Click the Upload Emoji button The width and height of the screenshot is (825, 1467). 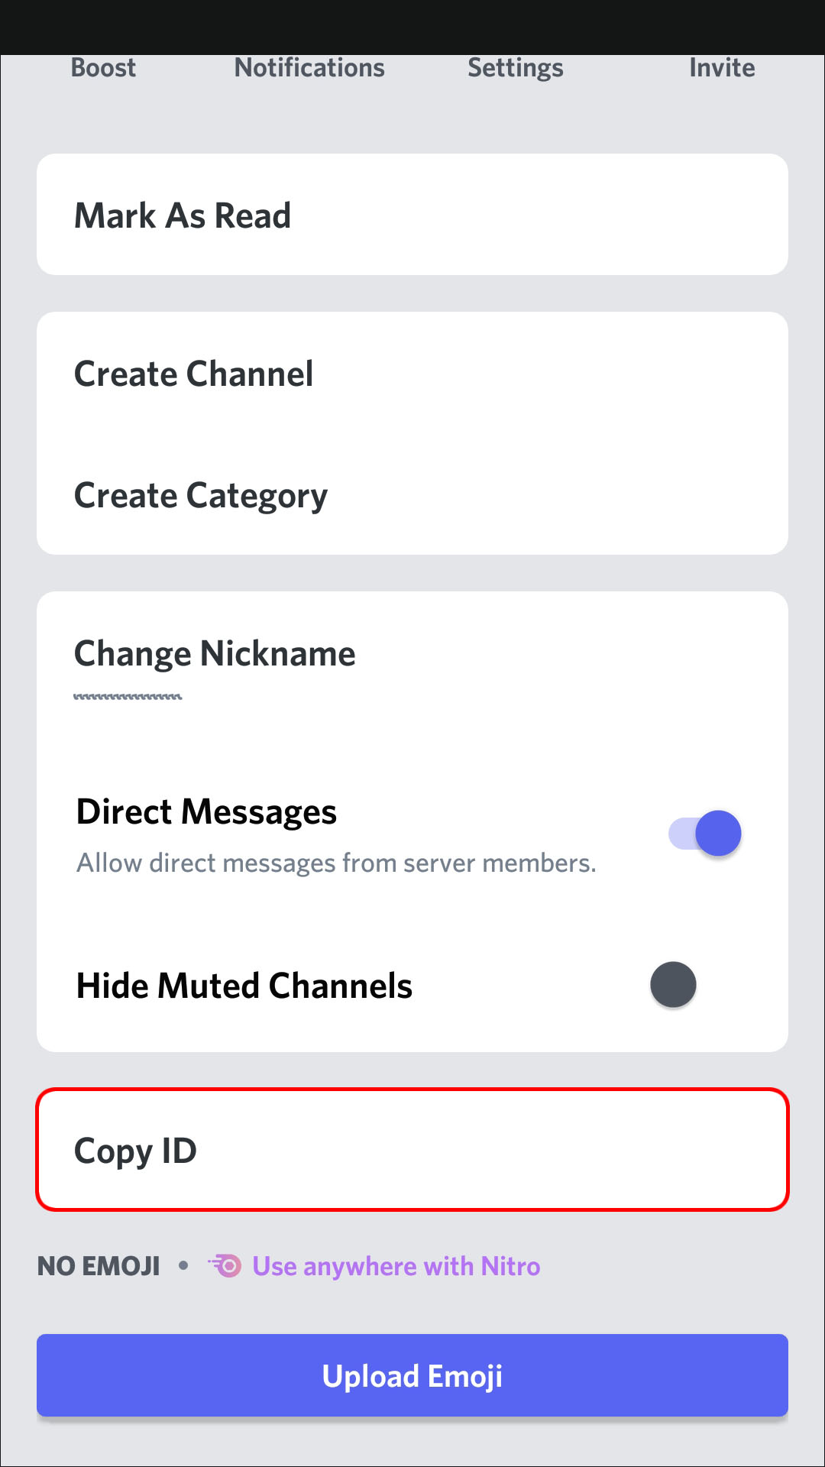coord(412,1375)
